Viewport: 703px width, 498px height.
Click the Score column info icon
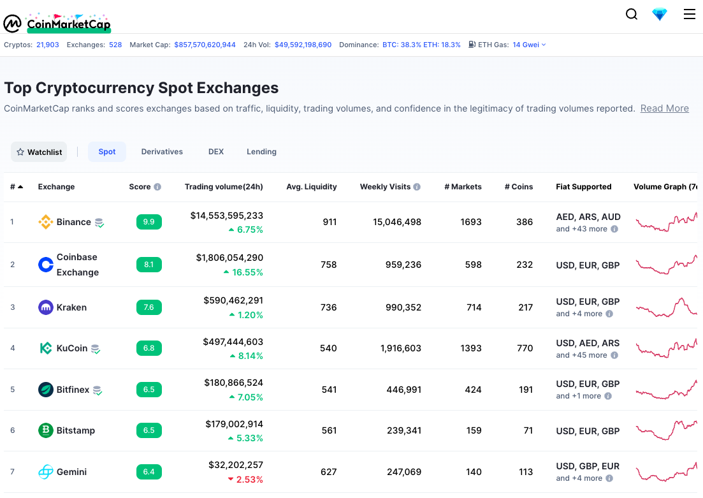click(x=157, y=187)
